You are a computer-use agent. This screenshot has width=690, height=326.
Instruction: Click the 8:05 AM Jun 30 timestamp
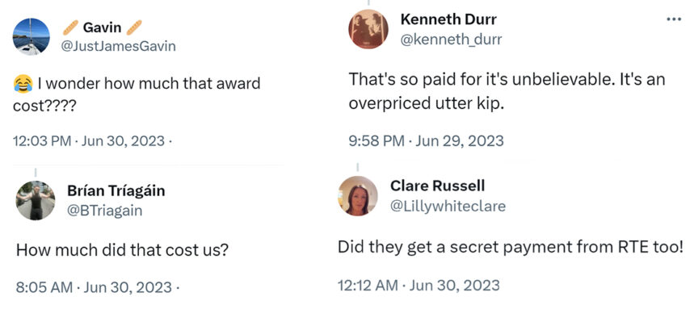pos(93,287)
